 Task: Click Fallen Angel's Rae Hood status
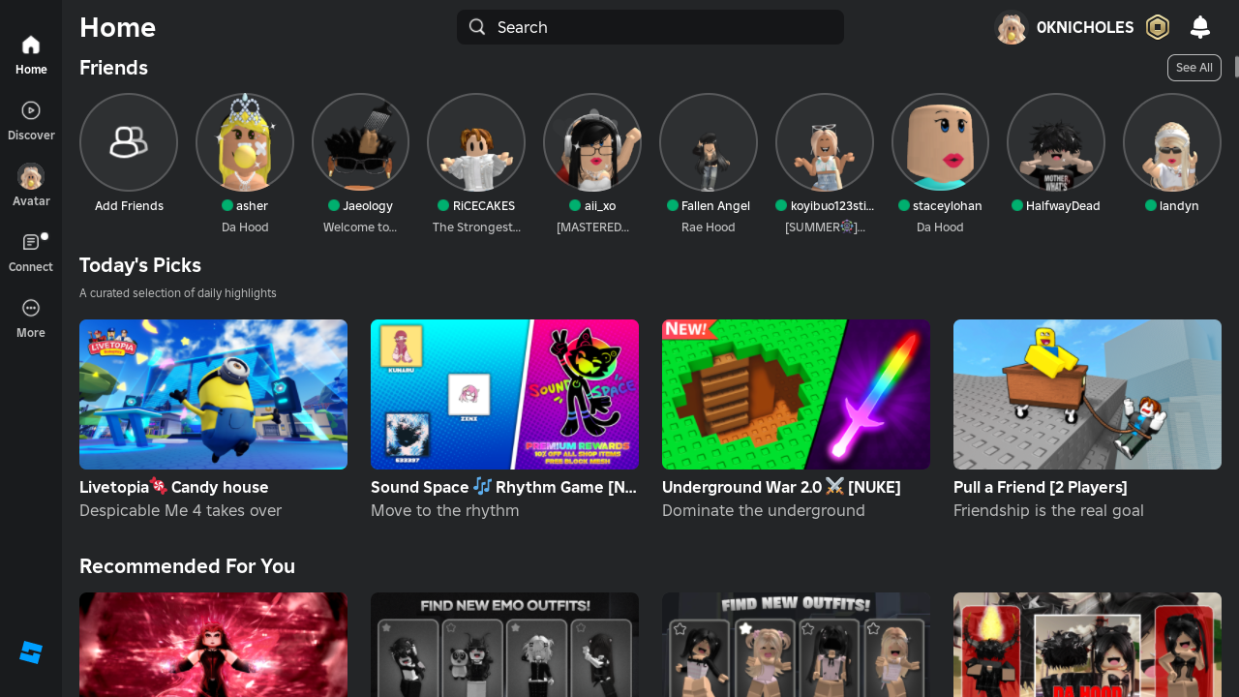click(x=709, y=227)
